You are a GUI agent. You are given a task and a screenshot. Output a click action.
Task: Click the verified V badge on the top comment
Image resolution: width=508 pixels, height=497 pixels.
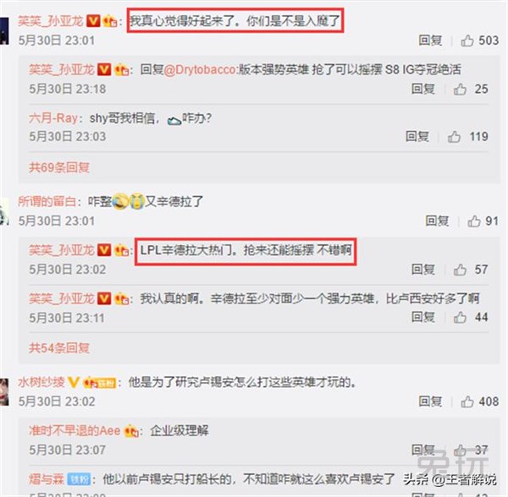pos(93,21)
